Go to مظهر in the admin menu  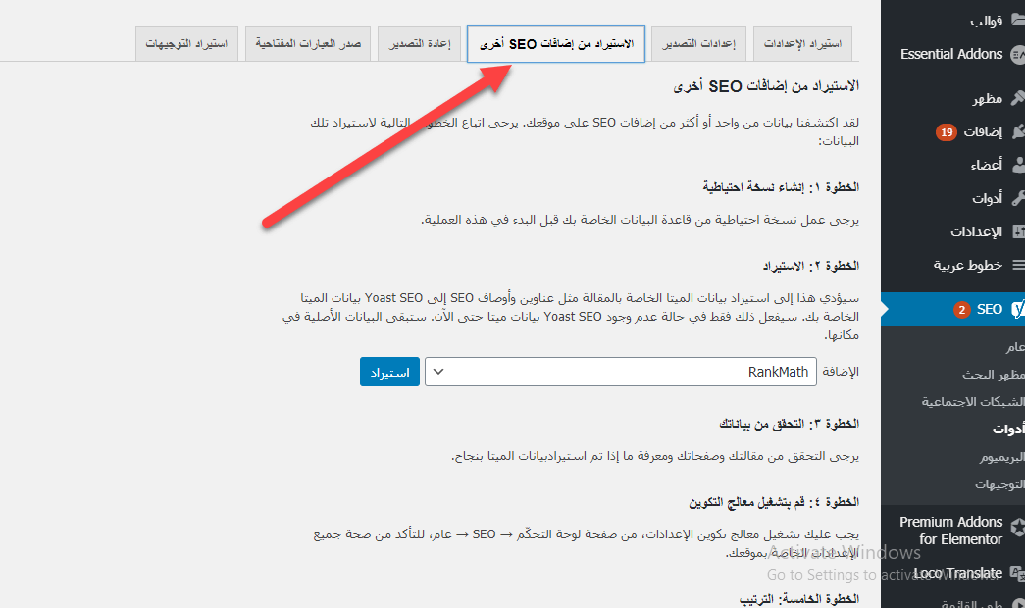pos(987,99)
